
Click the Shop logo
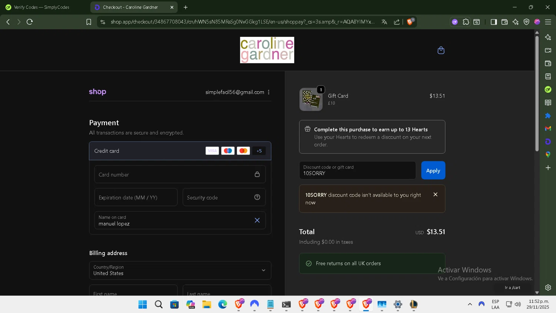(x=97, y=92)
